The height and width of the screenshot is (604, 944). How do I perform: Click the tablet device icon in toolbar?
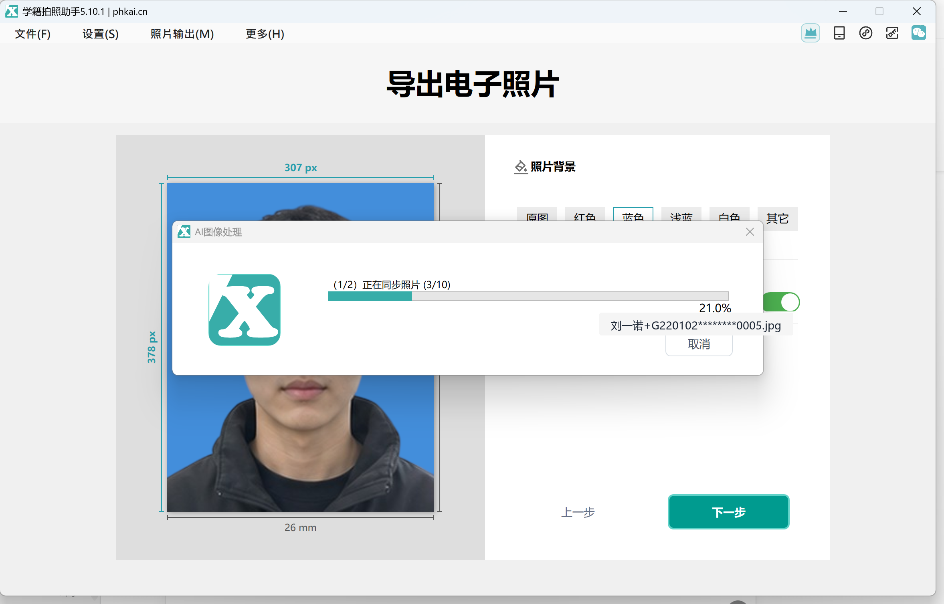[x=839, y=33]
